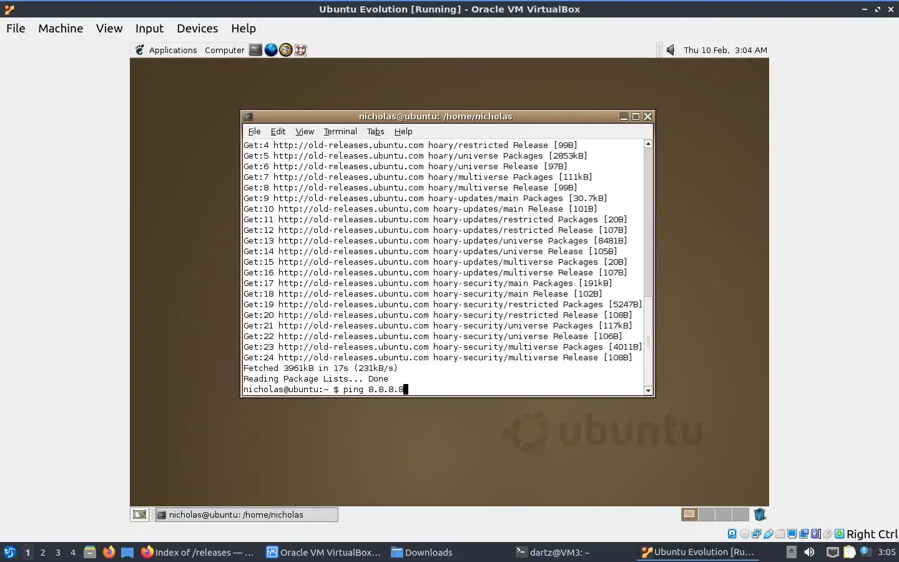Open the terminal View menu
The image size is (899, 562).
(x=305, y=131)
